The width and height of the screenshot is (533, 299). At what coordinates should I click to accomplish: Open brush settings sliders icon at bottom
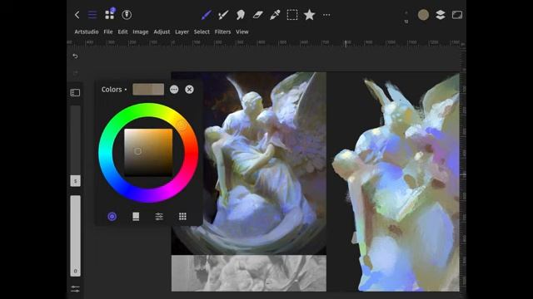[75, 289]
